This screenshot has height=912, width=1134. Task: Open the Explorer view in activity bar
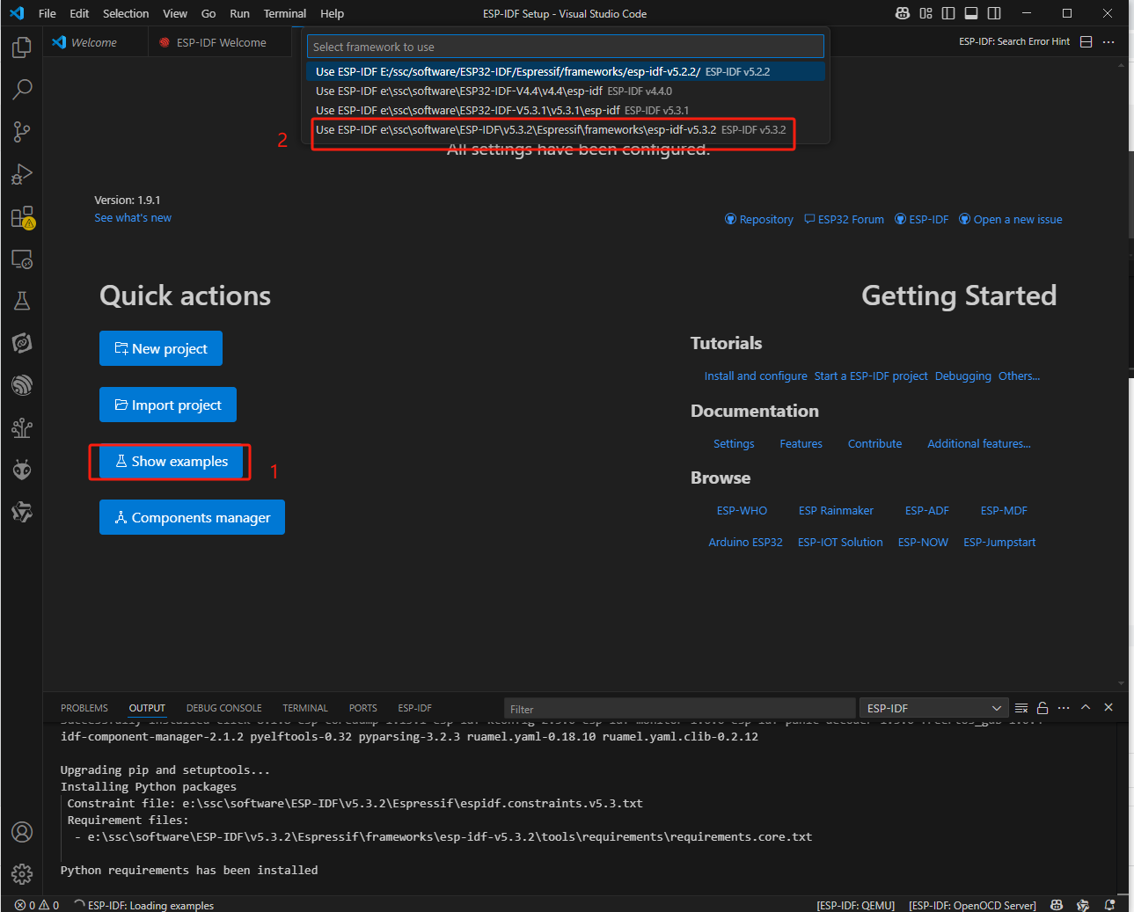pos(22,47)
